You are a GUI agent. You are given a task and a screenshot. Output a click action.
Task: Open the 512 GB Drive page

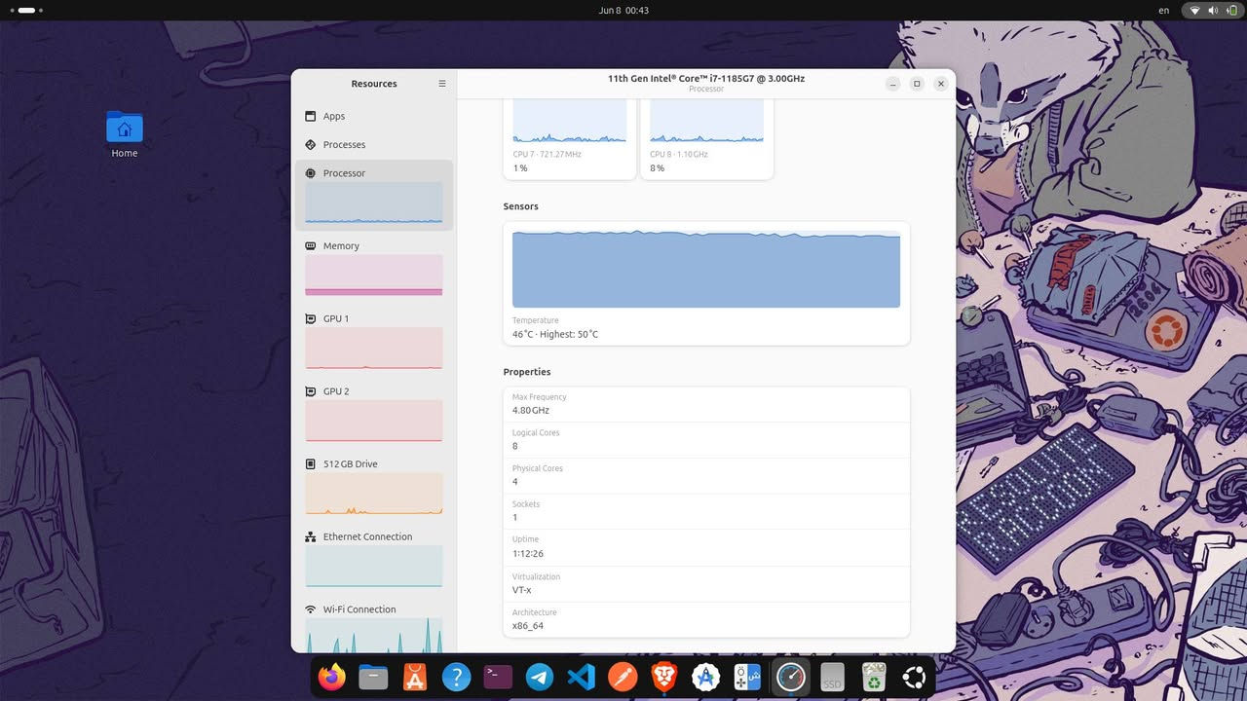pyautogui.click(x=374, y=486)
